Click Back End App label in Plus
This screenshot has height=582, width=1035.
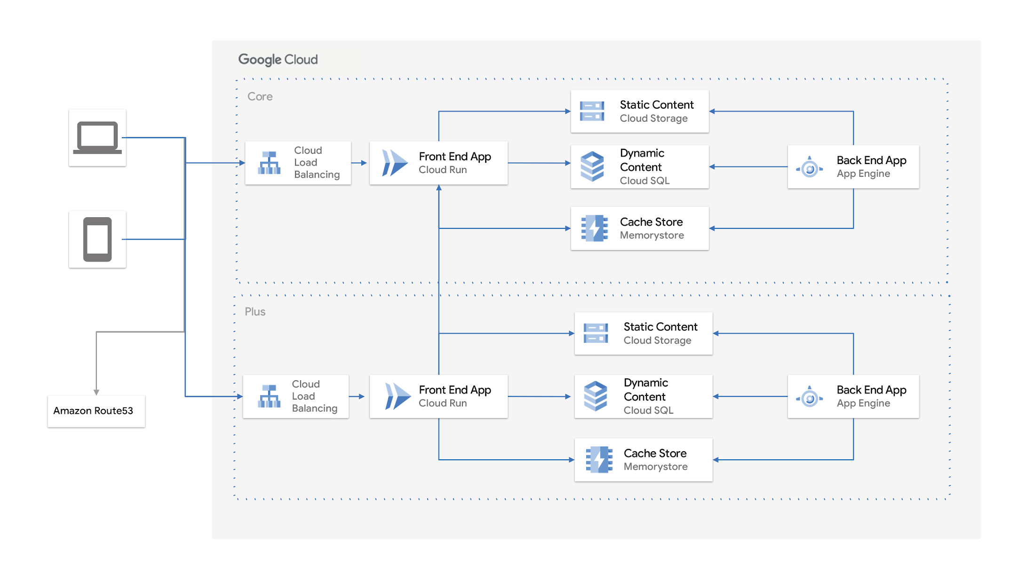coord(871,390)
